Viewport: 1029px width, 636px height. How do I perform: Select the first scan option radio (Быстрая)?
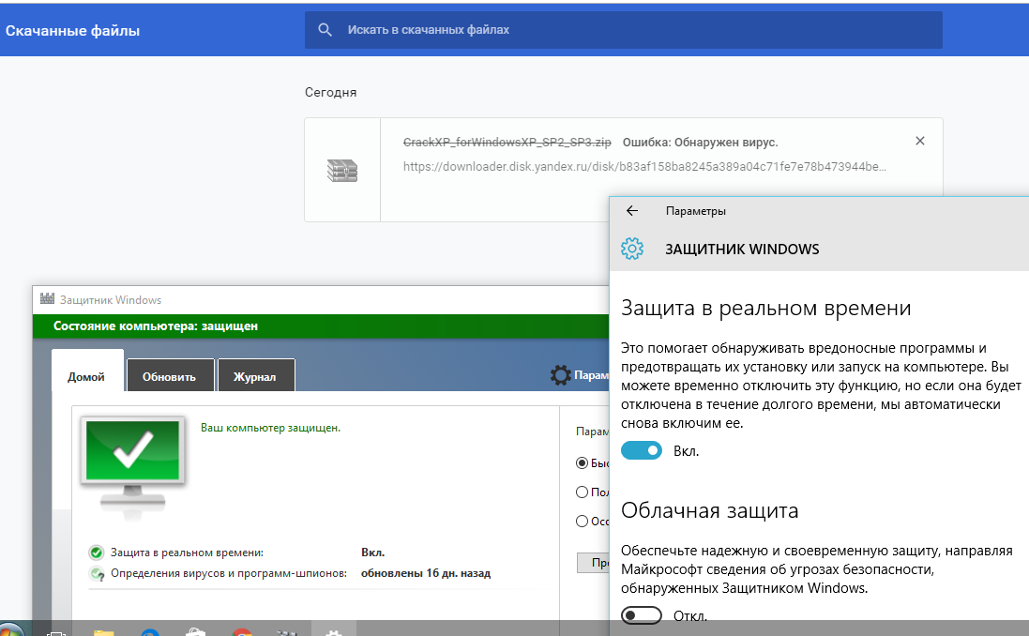tap(582, 462)
